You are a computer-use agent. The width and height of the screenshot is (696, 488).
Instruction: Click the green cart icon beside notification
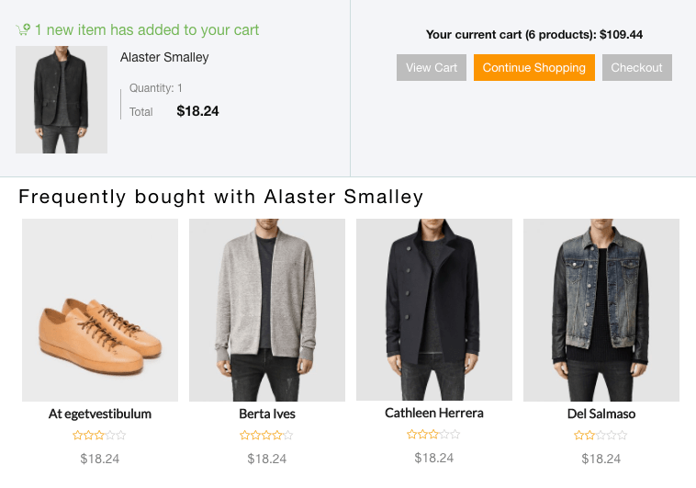click(x=23, y=29)
